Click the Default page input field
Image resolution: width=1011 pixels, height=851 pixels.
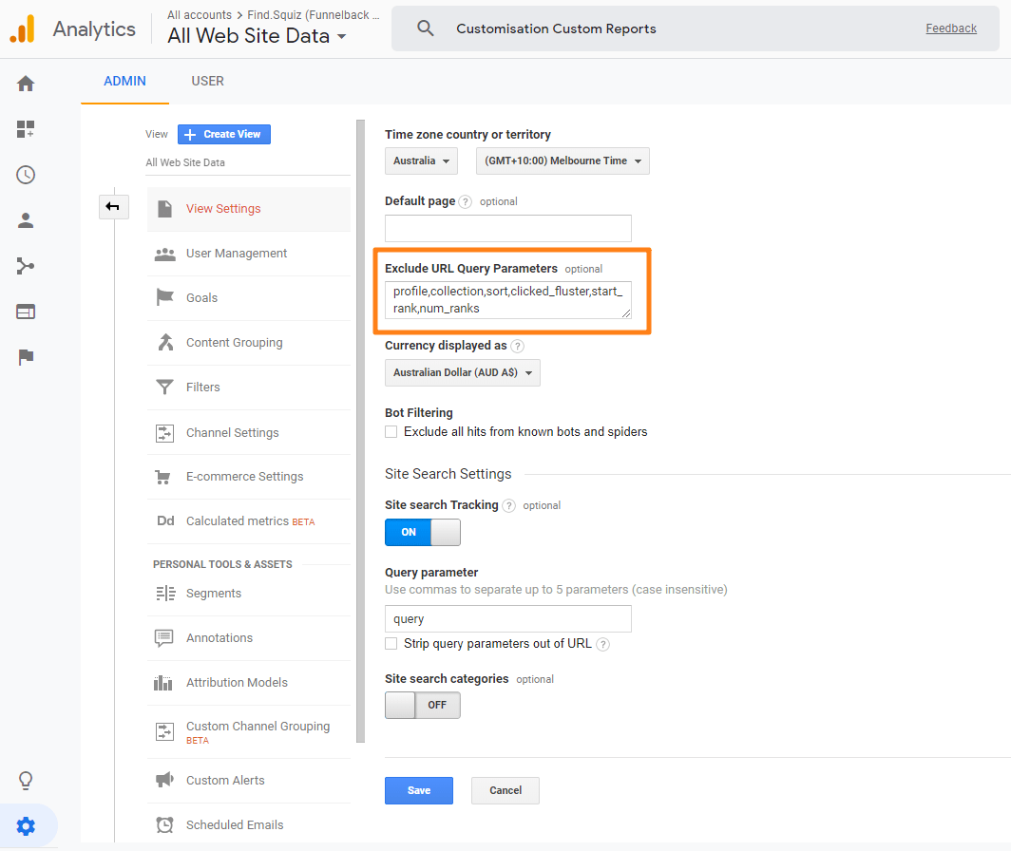click(507, 228)
